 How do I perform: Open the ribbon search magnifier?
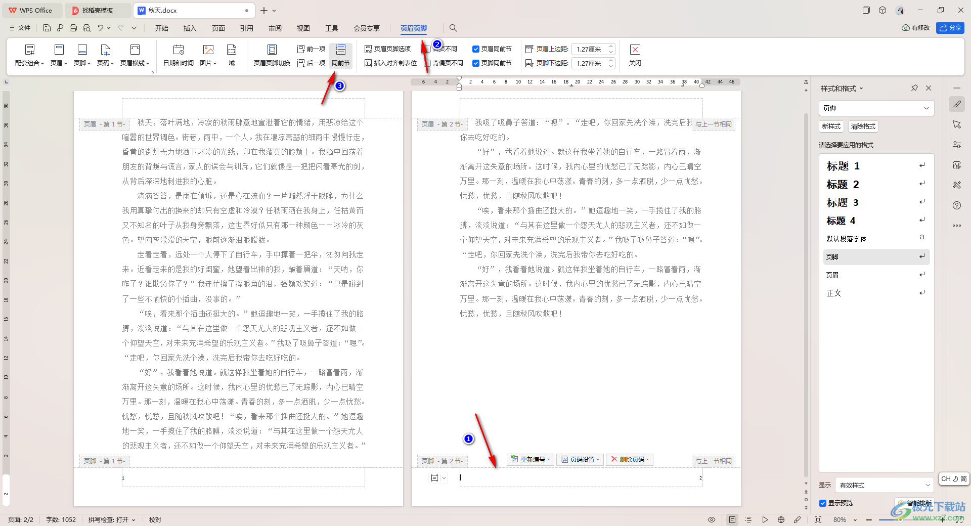[453, 28]
